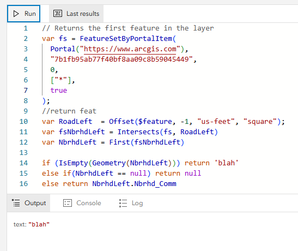Place cursor on FeatureSetByPortalItem function name
The width and height of the screenshot is (298, 251).
point(126,39)
